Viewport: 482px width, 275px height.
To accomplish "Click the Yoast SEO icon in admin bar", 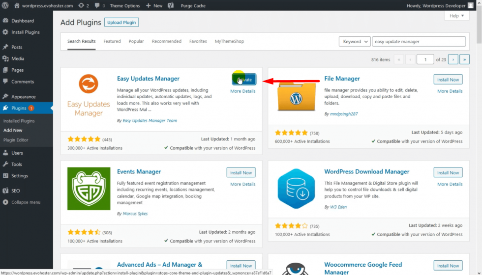I will coord(171,5).
